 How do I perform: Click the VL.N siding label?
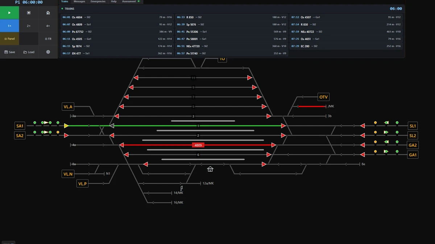[x=68, y=174]
